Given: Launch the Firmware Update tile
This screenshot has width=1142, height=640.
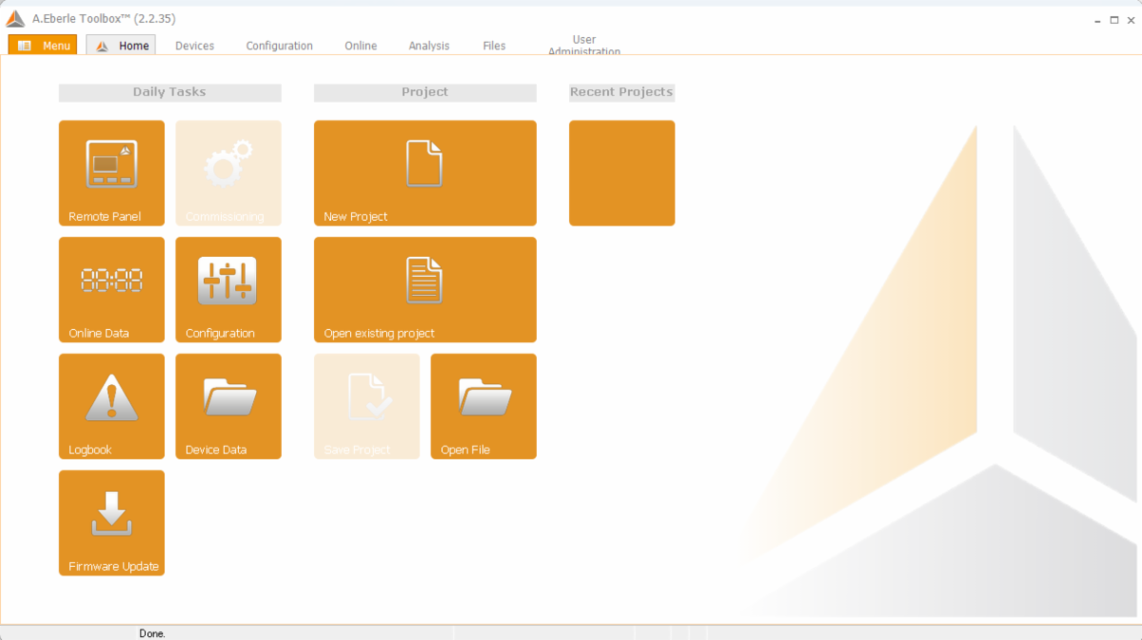Looking at the screenshot, I should [x=111, y=522].
